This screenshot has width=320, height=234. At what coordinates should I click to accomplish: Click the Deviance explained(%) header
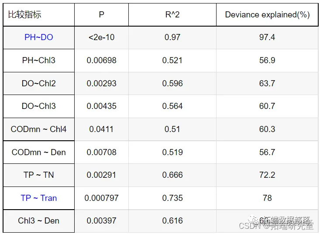(x=267, y=15)
